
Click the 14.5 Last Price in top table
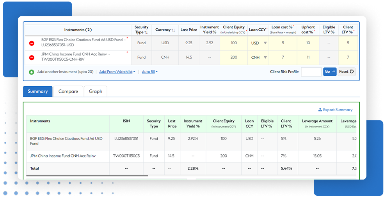click(189, 57)
